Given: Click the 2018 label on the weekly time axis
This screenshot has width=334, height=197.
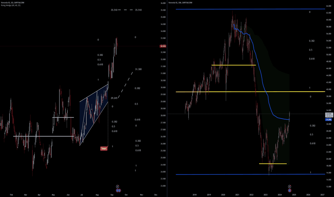Looking at the screenshot, I should 195,194.
